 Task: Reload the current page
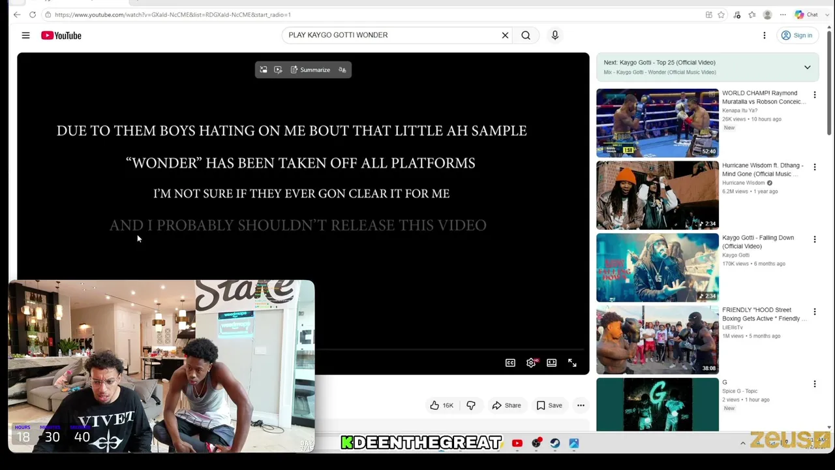[x=33, y=14]
